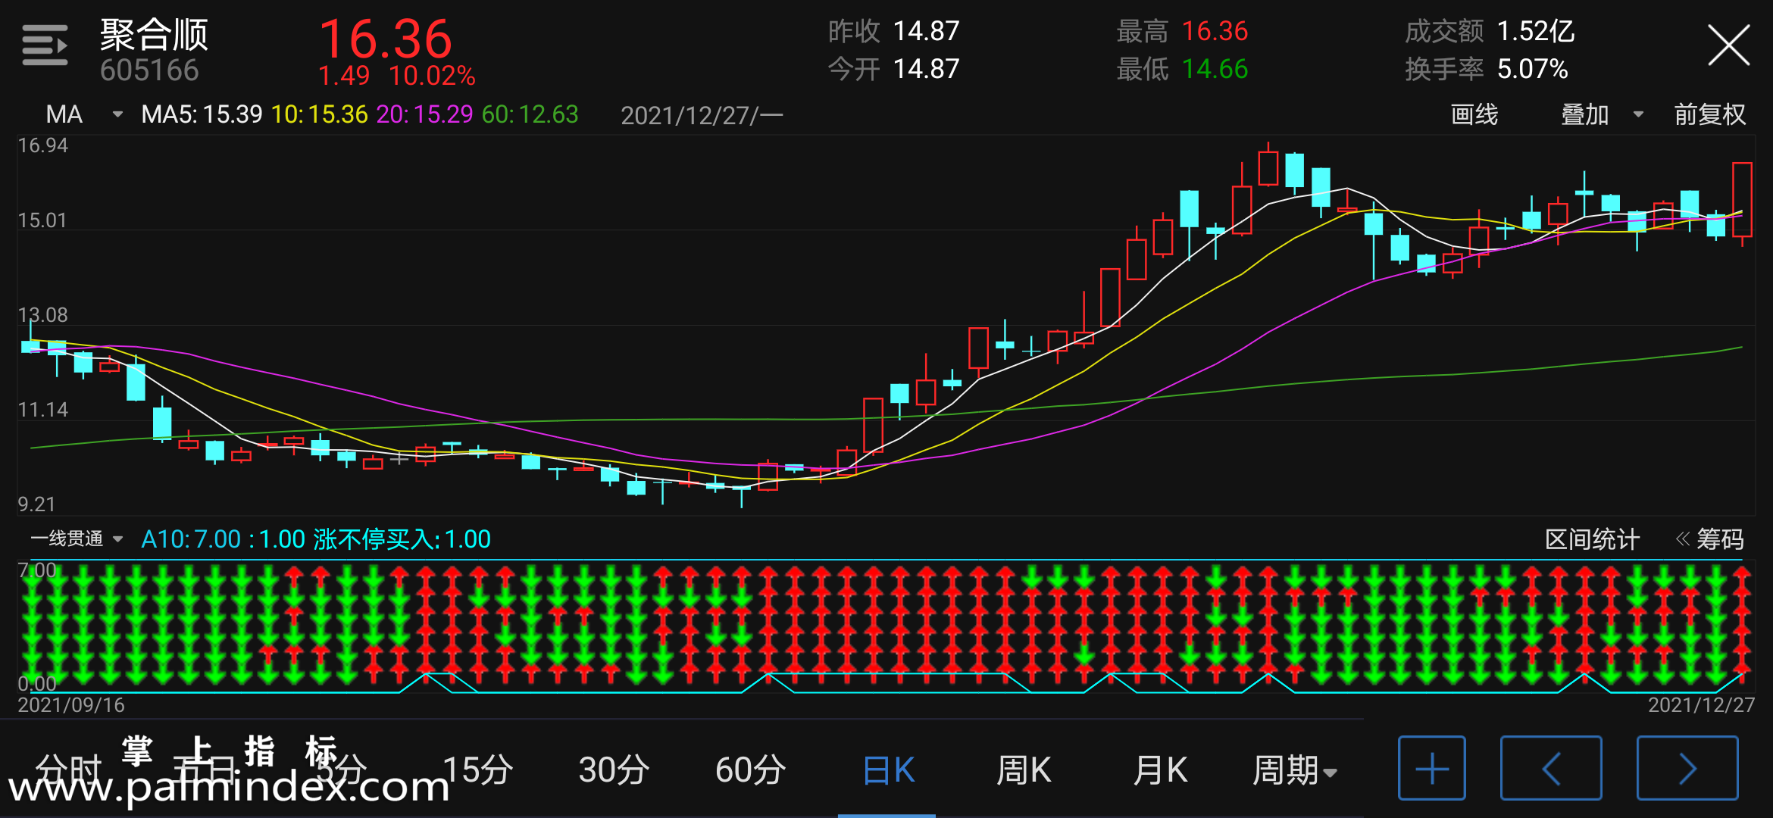Click the stock code 605166
1773x818 pixels.
click(149, 70)
